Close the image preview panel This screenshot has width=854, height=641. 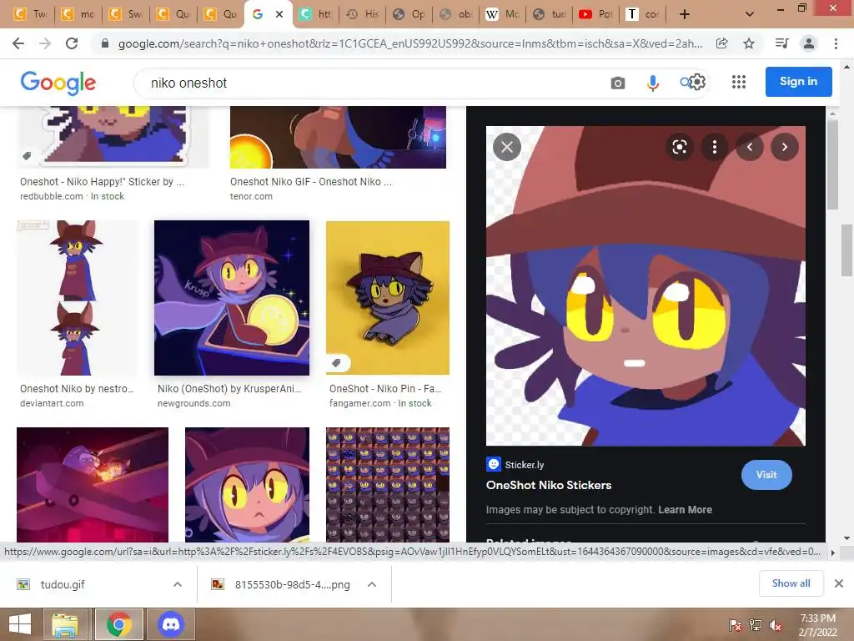click(x=507, y=147)
